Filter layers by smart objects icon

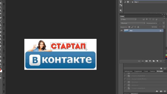(157, 19)
